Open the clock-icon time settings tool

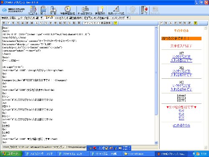(x=68, y=10)
